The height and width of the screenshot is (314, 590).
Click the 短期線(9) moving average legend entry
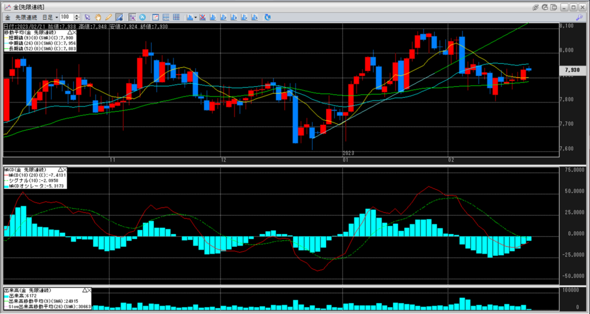pos(40,37)
